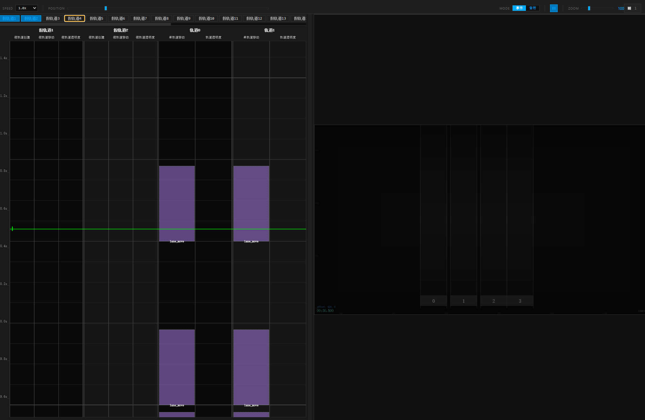The height and width of the screenshot is (420, 645).
Task: Select the 假轨道10 tab
Action: 206,18
